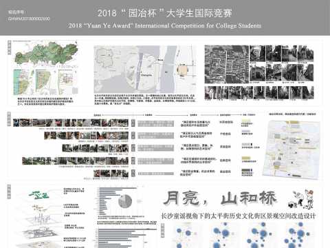
Task: Click the subtitle "长沙童谣视角下的太平街历史文化街区景观空间改造设计"
Action: coord(239,216)
